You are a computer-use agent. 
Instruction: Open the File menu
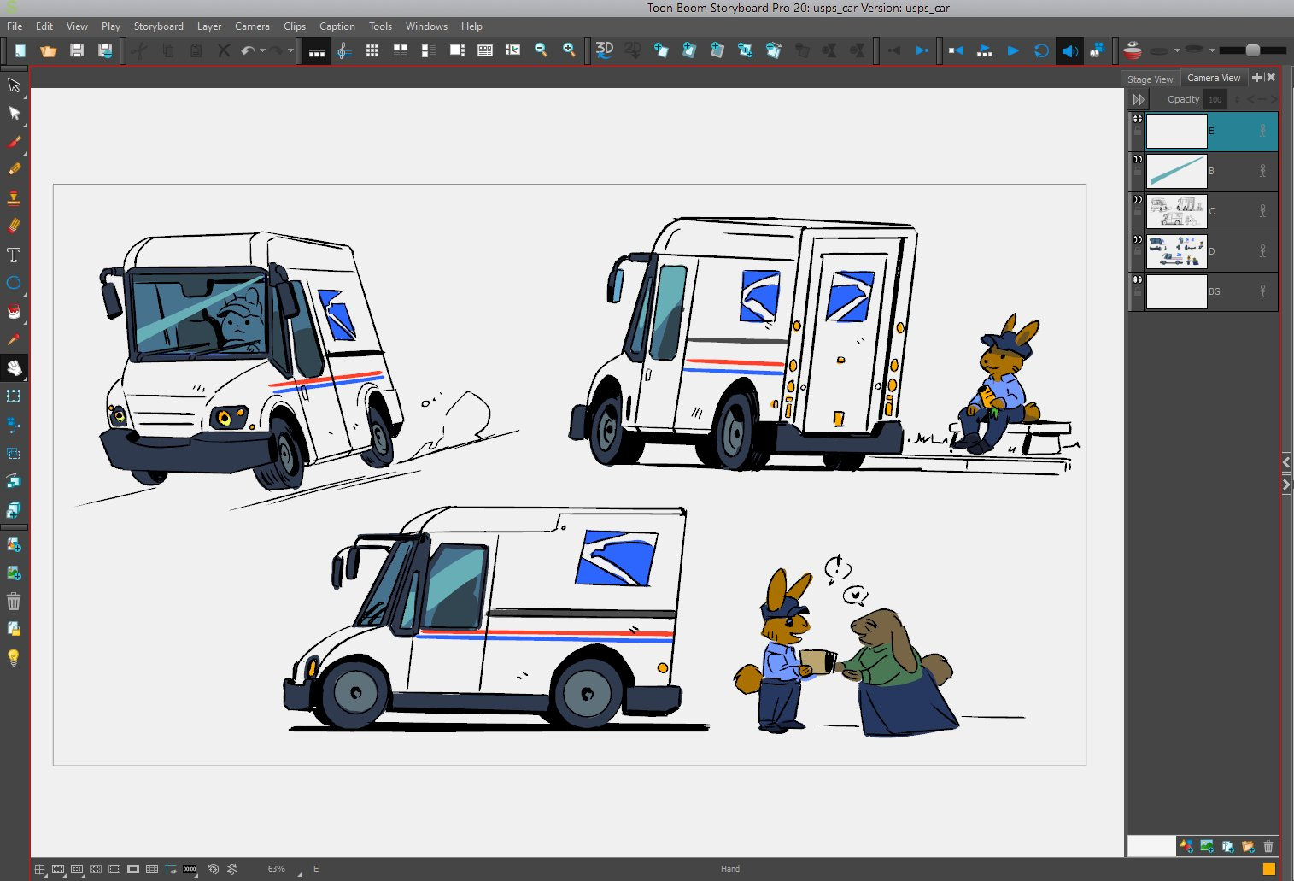(15, 26)
